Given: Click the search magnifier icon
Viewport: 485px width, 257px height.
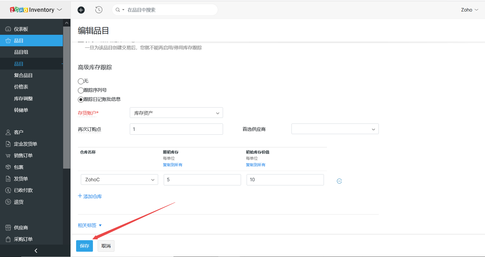Looking at the screenshot, I should tap(118, 10).
